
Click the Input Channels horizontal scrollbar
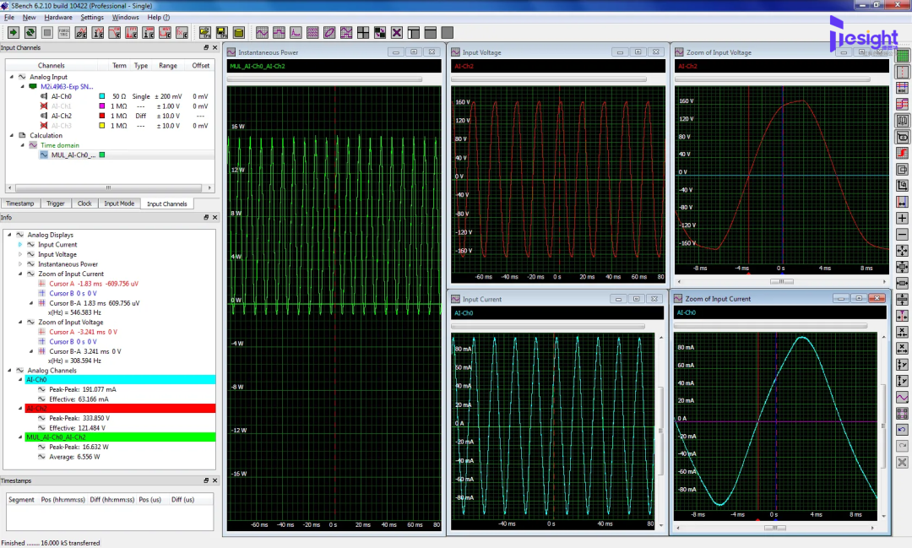point(109,188)
